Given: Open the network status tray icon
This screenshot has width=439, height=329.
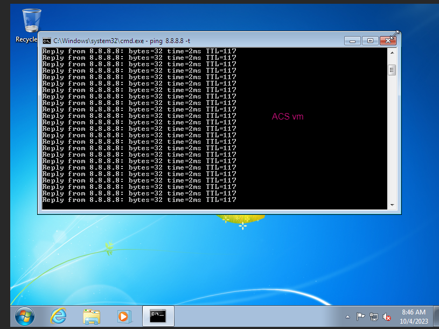Looking at the screenshot, I should point(373,317).
